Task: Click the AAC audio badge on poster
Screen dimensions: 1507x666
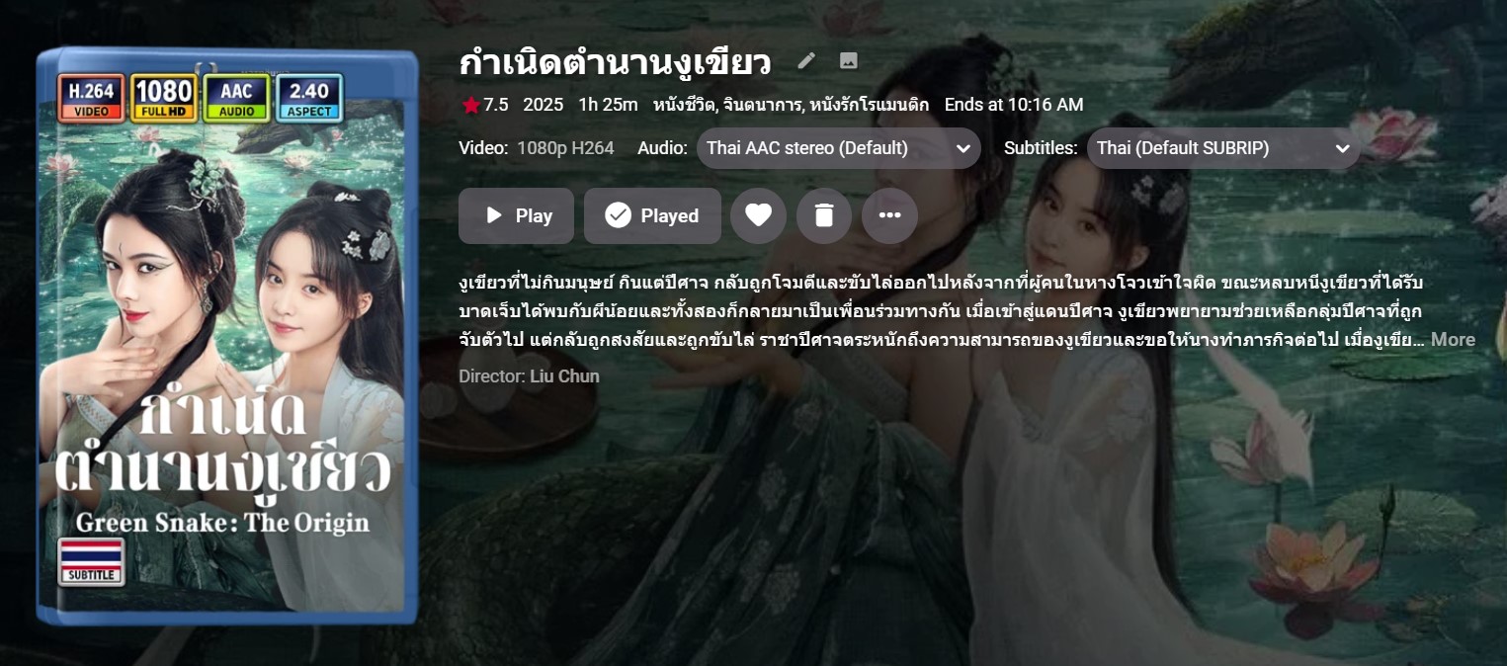Action: point(236,98)
